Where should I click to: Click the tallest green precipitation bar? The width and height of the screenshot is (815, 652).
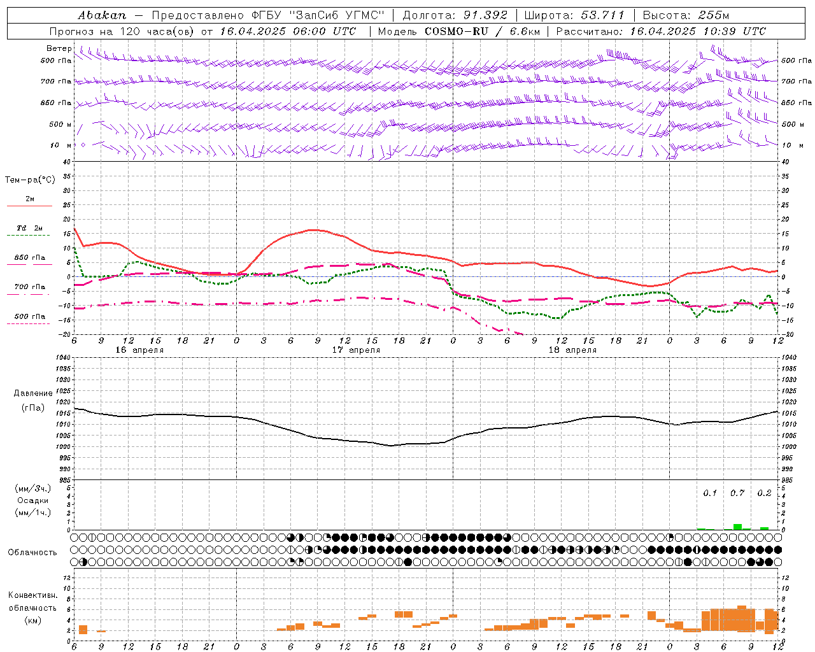(737, 527)
